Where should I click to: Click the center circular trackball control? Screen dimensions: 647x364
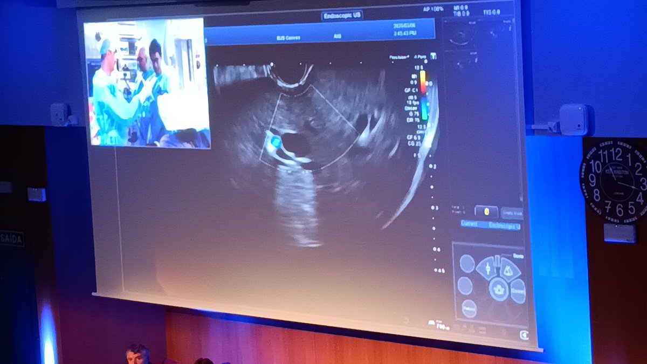[x=499, y=290]
